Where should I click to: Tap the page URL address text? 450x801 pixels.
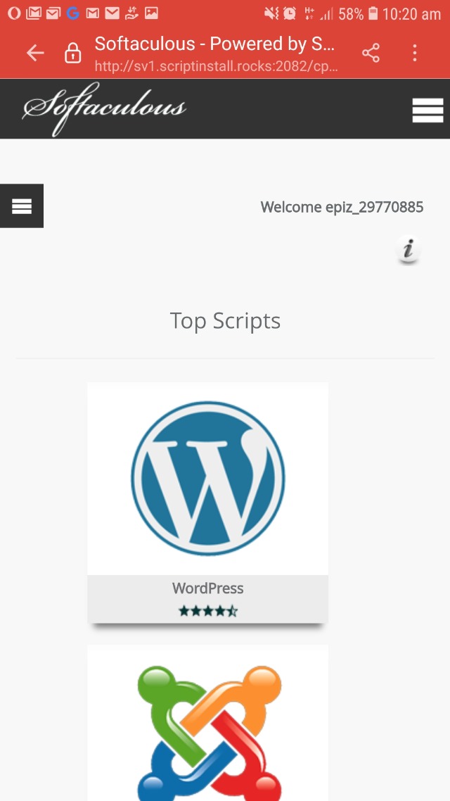click(x=216, y=66)
